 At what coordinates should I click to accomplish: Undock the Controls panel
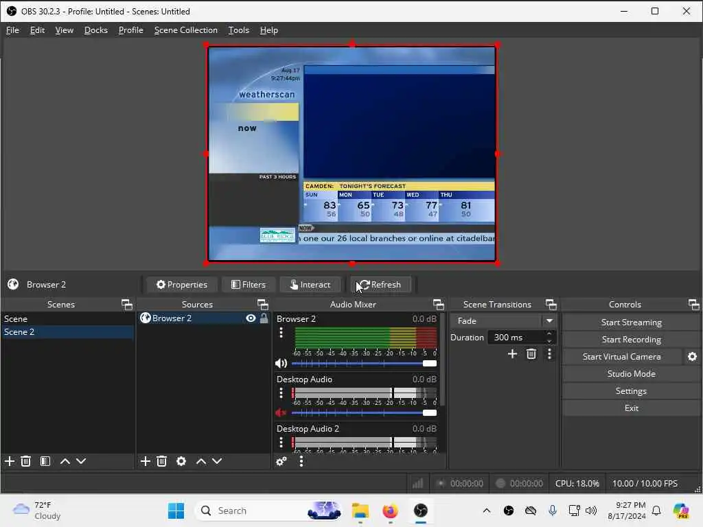point(694,305)
